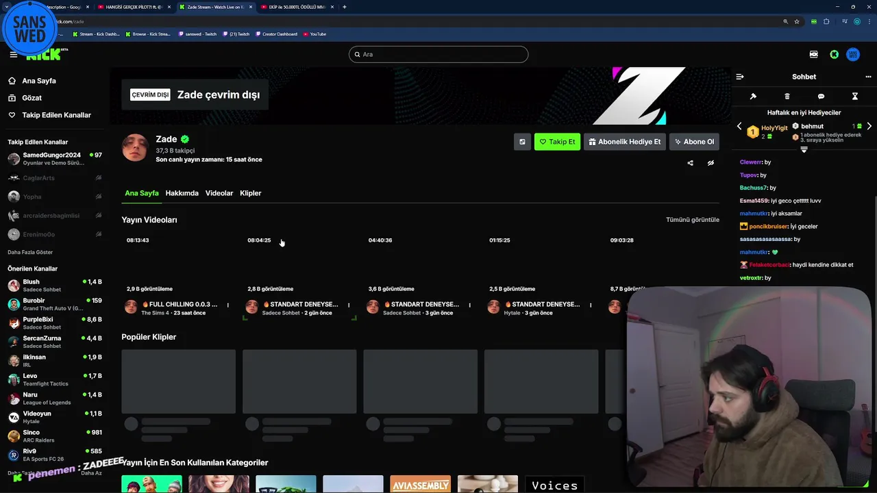Click chat username poncikbruiser
Viewport: 877px width, 493px height.
click(x=768, y=227)
